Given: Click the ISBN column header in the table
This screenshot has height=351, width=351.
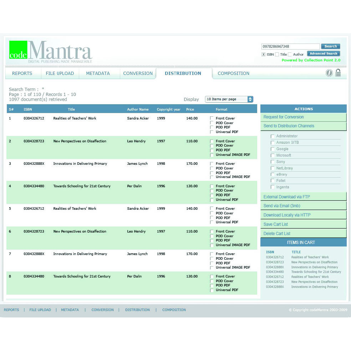Looking at the screenshot, I should coord(28,110).
